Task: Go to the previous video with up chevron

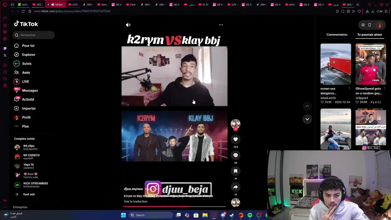Action: tap(307, 106)
